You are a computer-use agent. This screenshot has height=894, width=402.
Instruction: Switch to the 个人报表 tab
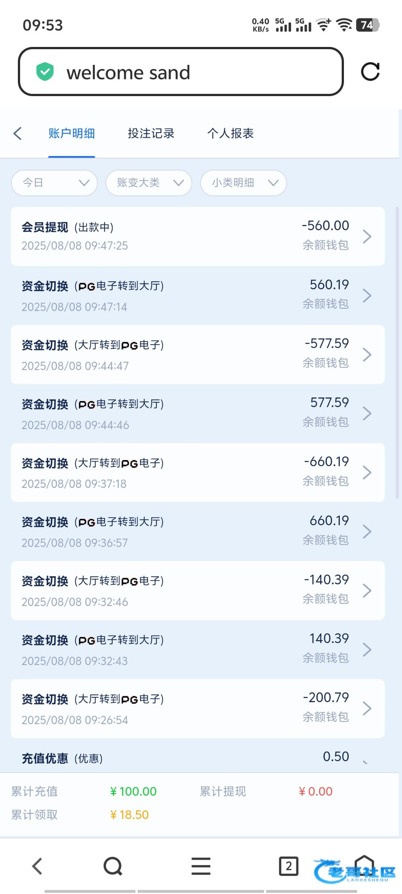[x=230, y=133]
